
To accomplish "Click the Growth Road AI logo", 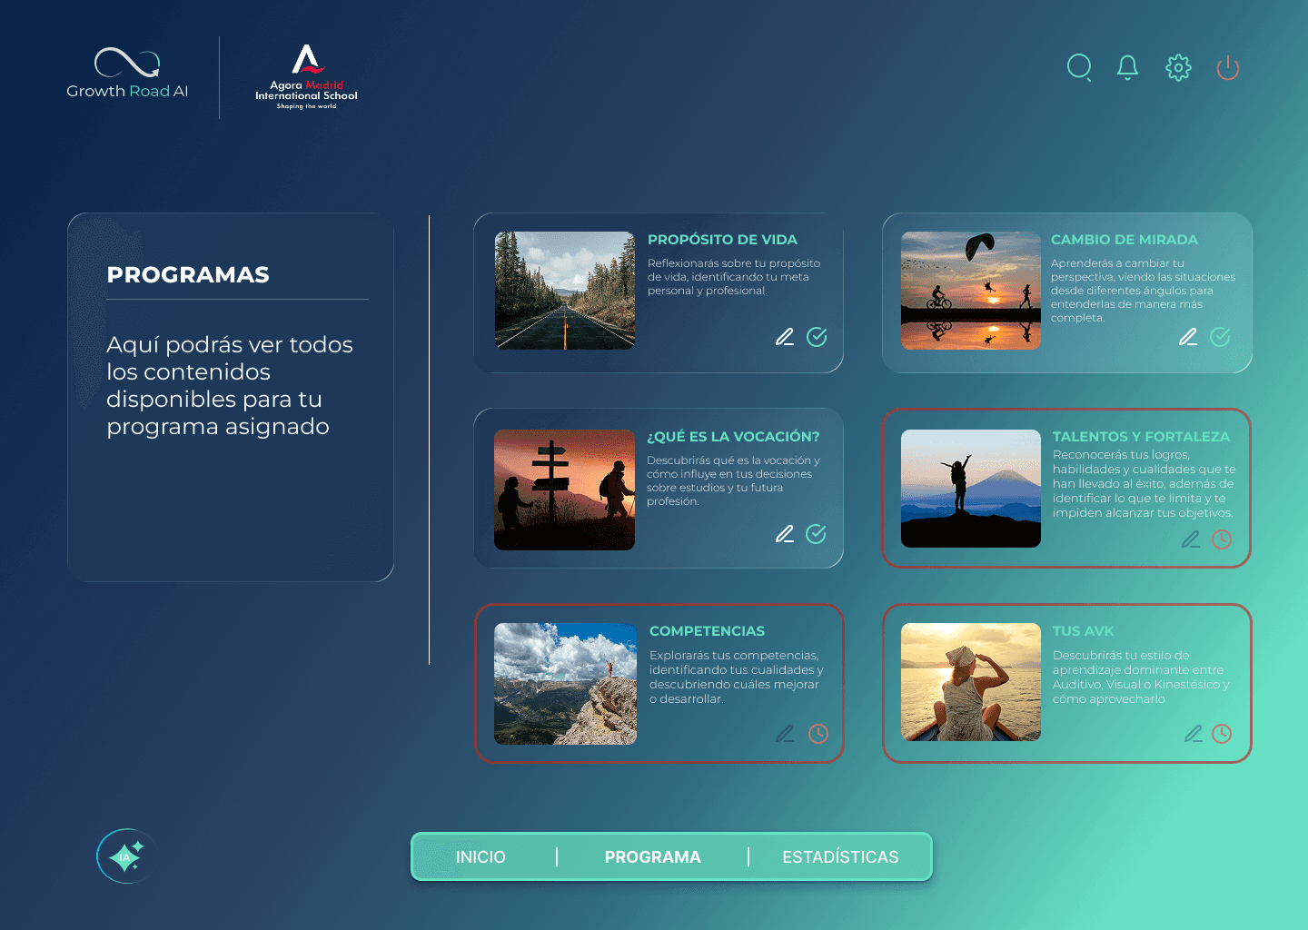I will (x=127, y=73).
